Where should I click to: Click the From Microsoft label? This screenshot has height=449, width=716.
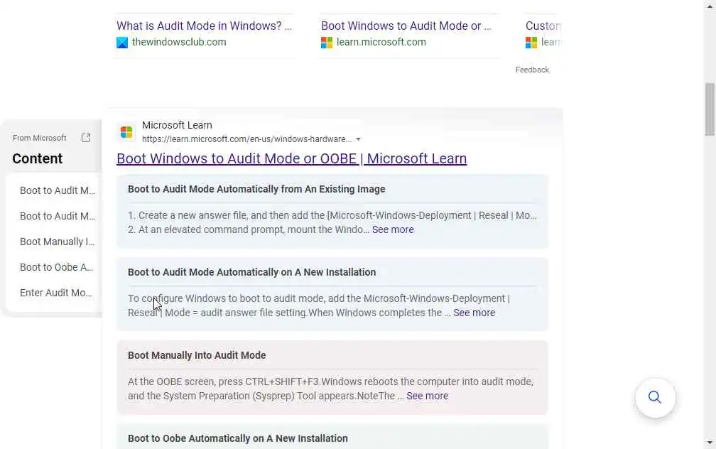pos(39,138)
